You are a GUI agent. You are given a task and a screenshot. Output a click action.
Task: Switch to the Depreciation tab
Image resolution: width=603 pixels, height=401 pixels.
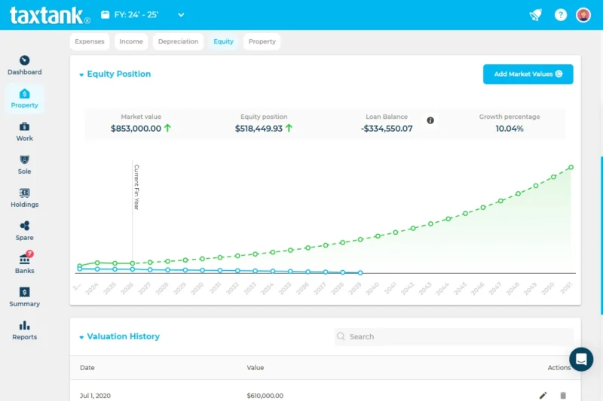pos(178,41)
